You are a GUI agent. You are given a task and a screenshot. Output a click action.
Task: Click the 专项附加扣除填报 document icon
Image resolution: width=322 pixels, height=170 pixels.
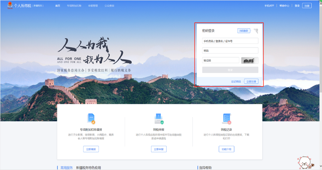(x=91, y=118)
